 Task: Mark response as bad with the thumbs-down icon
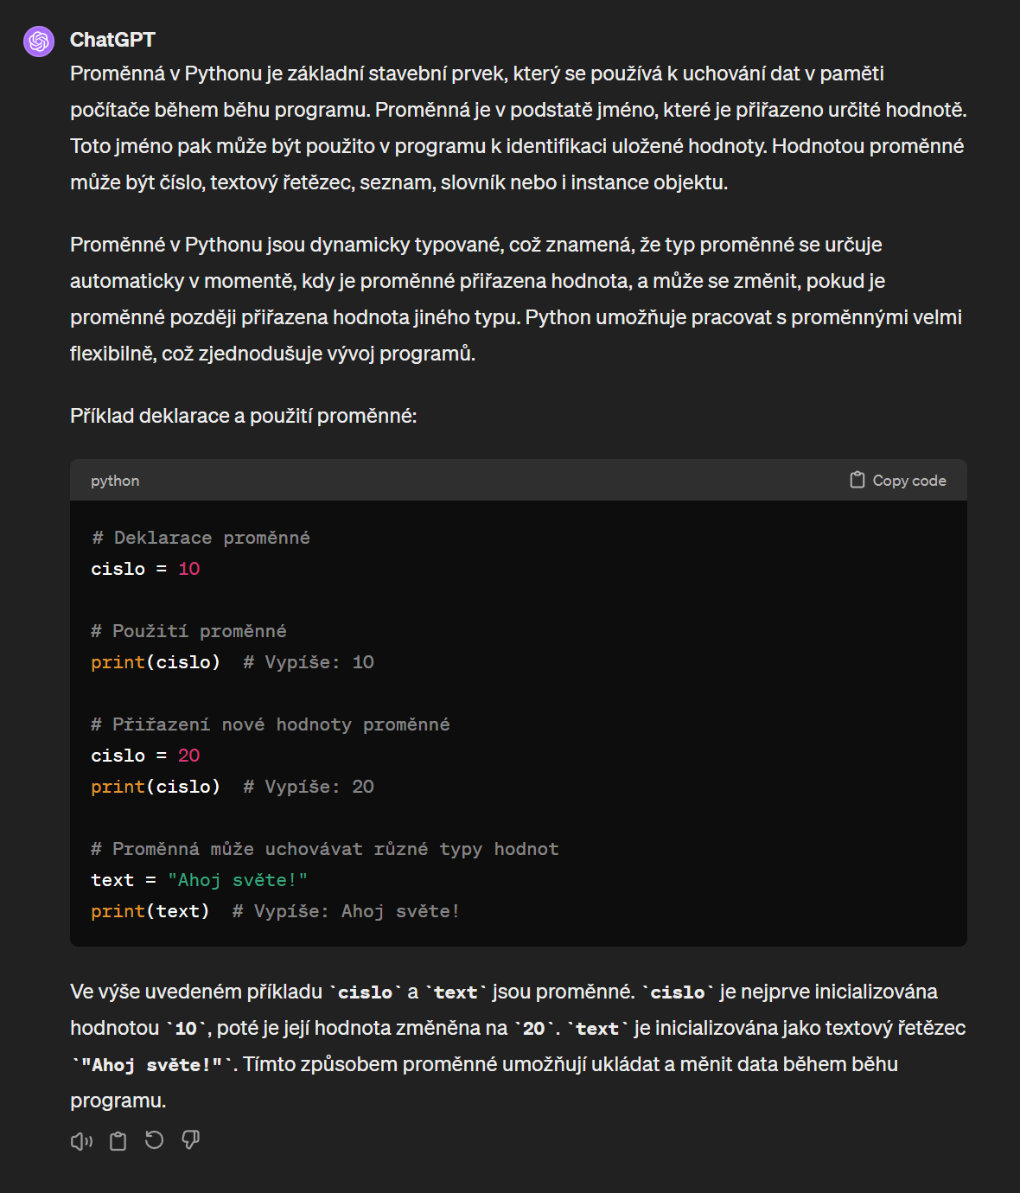191,1141
